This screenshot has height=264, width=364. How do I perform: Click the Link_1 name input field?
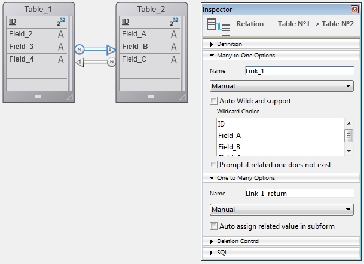point(299,70)
